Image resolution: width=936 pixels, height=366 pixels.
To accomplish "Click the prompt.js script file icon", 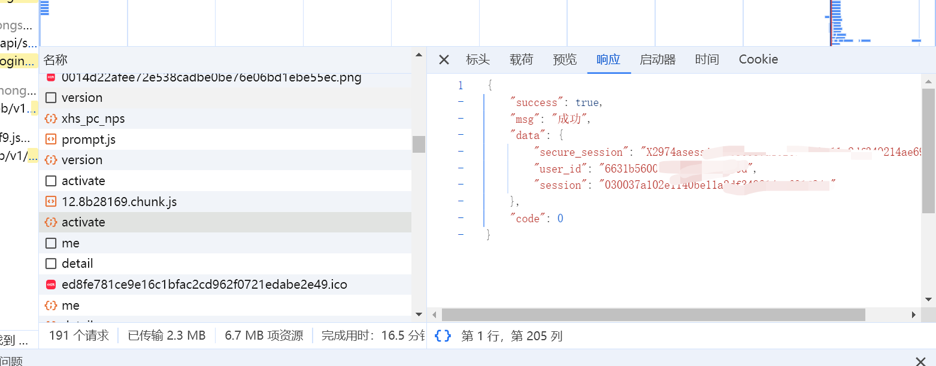I will (51, 140).
